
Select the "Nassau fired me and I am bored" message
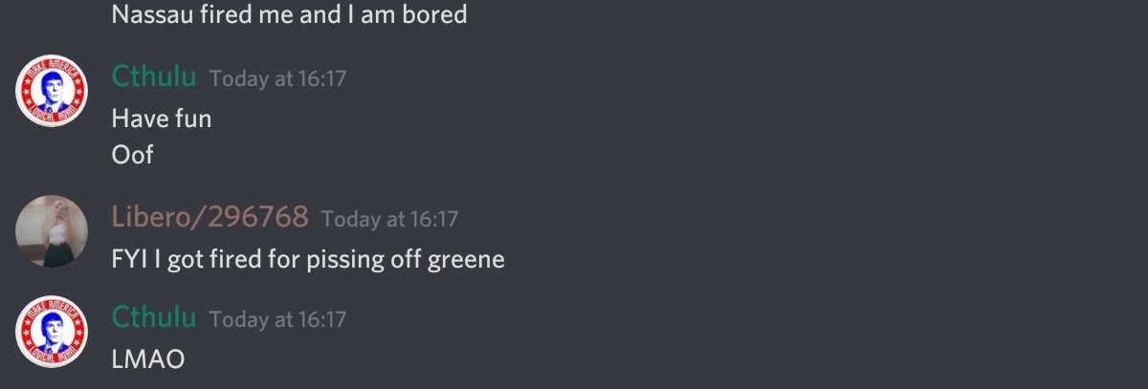click(289, 15)
